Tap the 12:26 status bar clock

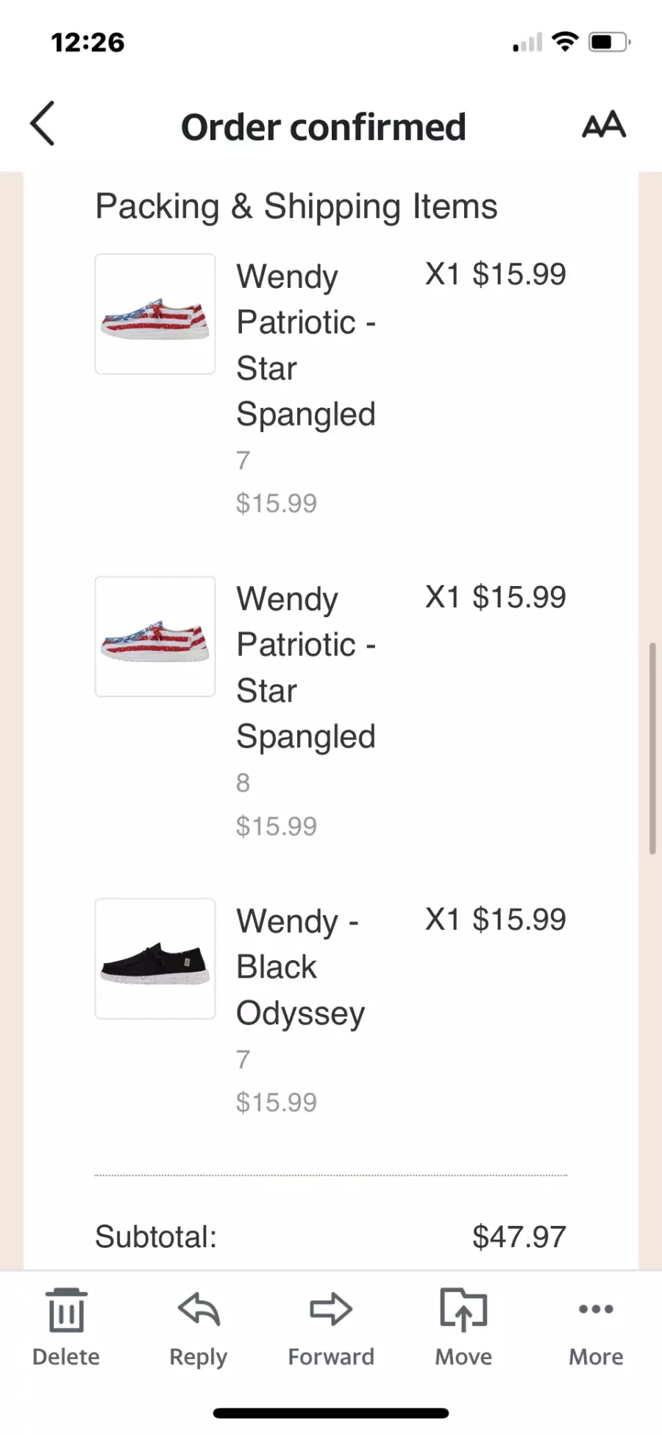(x=88, y=43)
